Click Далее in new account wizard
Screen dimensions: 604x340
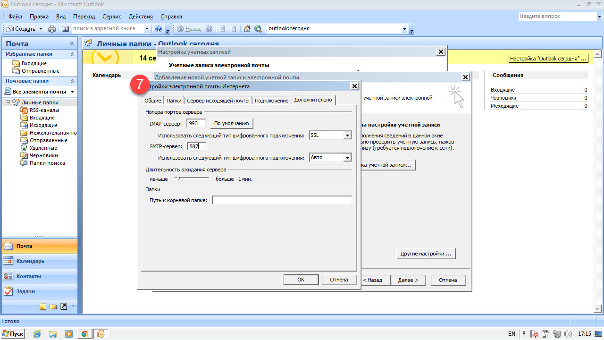point(408,280)
